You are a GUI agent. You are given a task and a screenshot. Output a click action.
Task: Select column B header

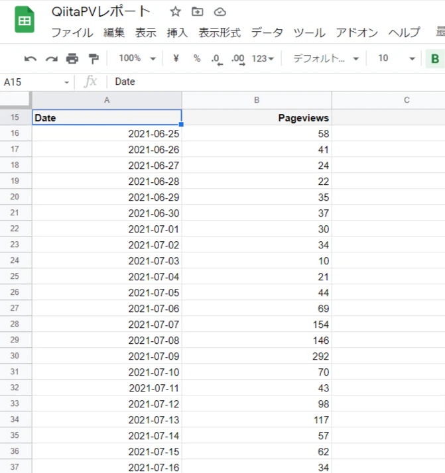coord(257,100)
